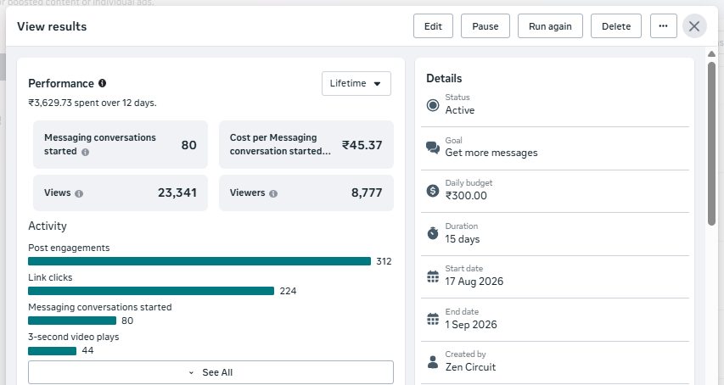Open the Lifetime date range dropdown
This screenshot has height=385, width=724.
[x=356, y=83]
